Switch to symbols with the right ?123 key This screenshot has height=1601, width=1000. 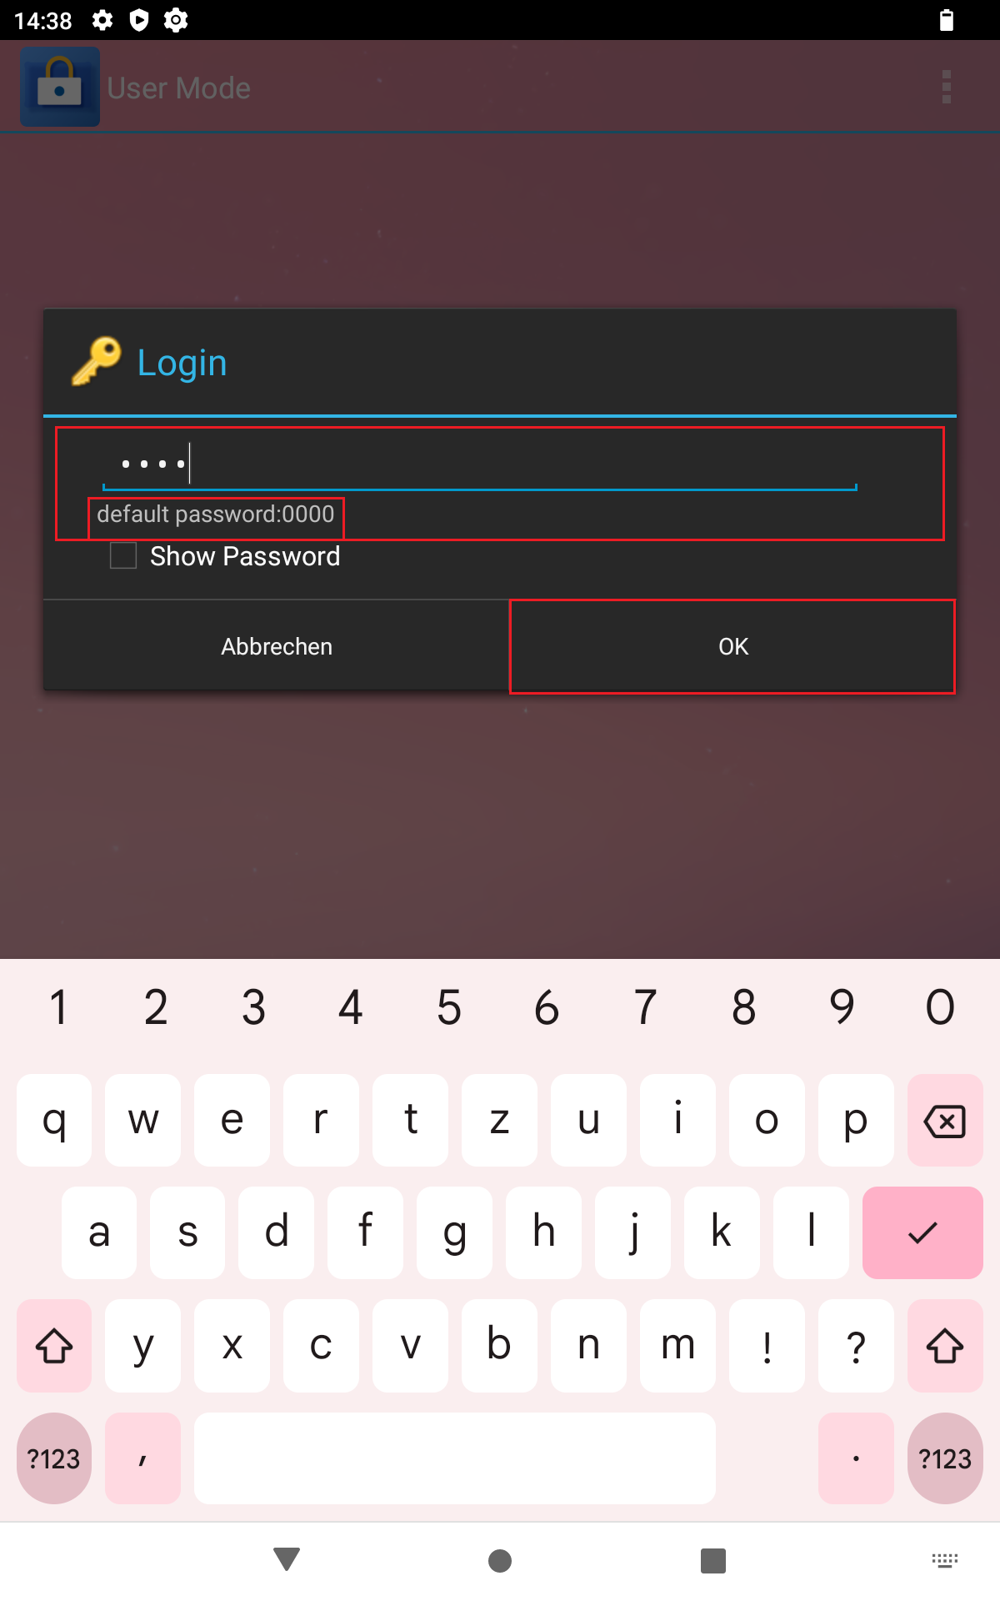coord(945,1458)
